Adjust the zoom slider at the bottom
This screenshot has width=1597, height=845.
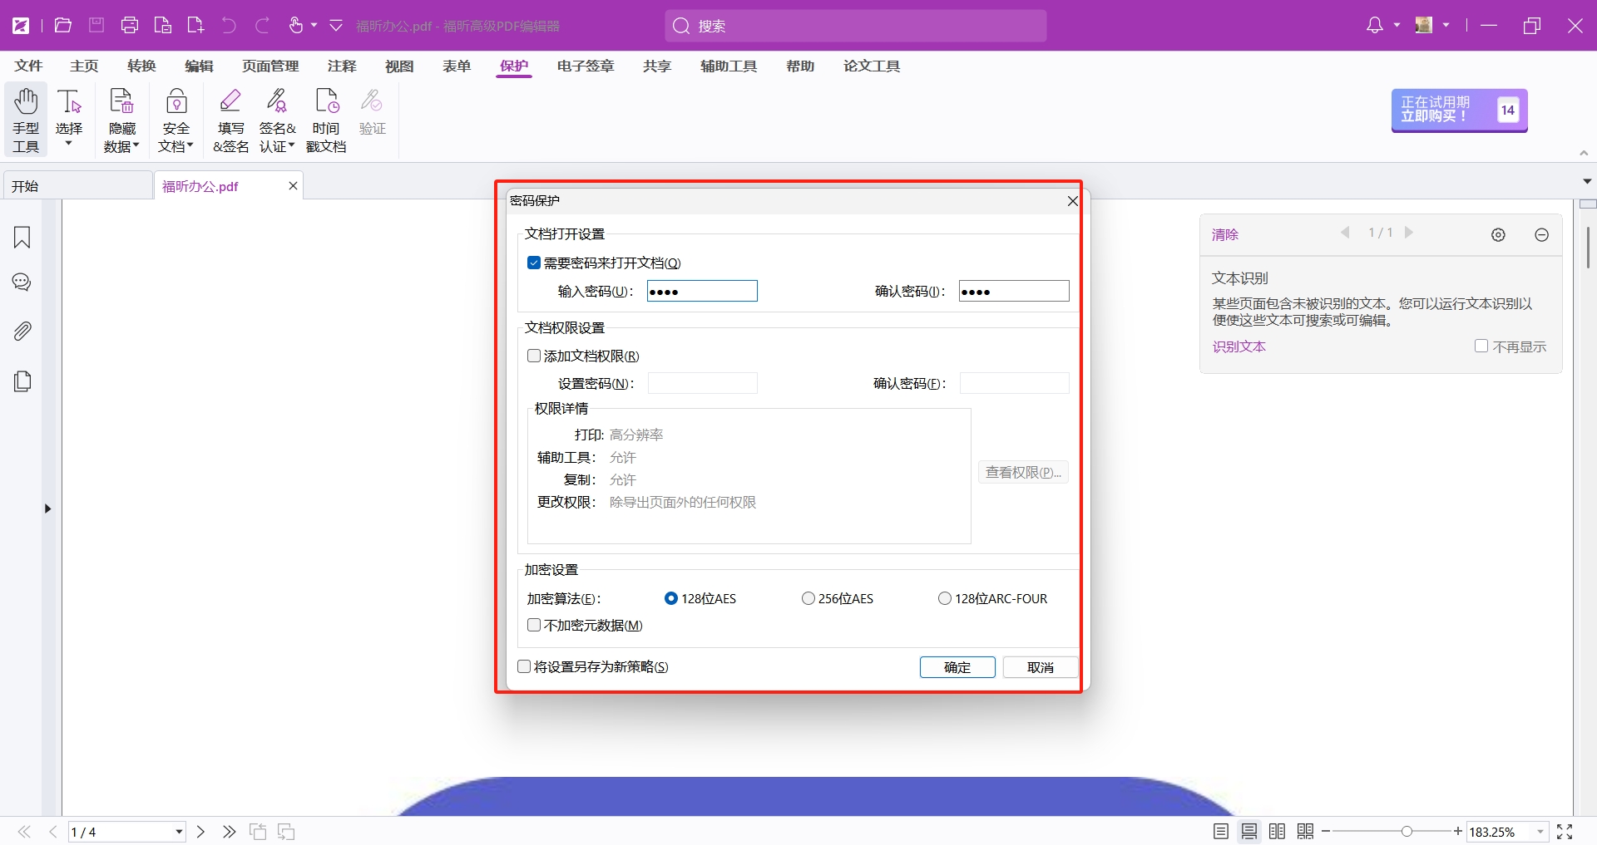click(1406, 832)
